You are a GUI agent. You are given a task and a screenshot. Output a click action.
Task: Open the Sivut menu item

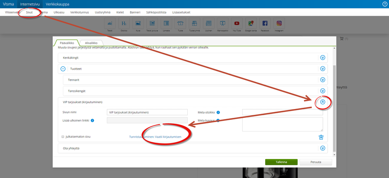pos(29,12)
